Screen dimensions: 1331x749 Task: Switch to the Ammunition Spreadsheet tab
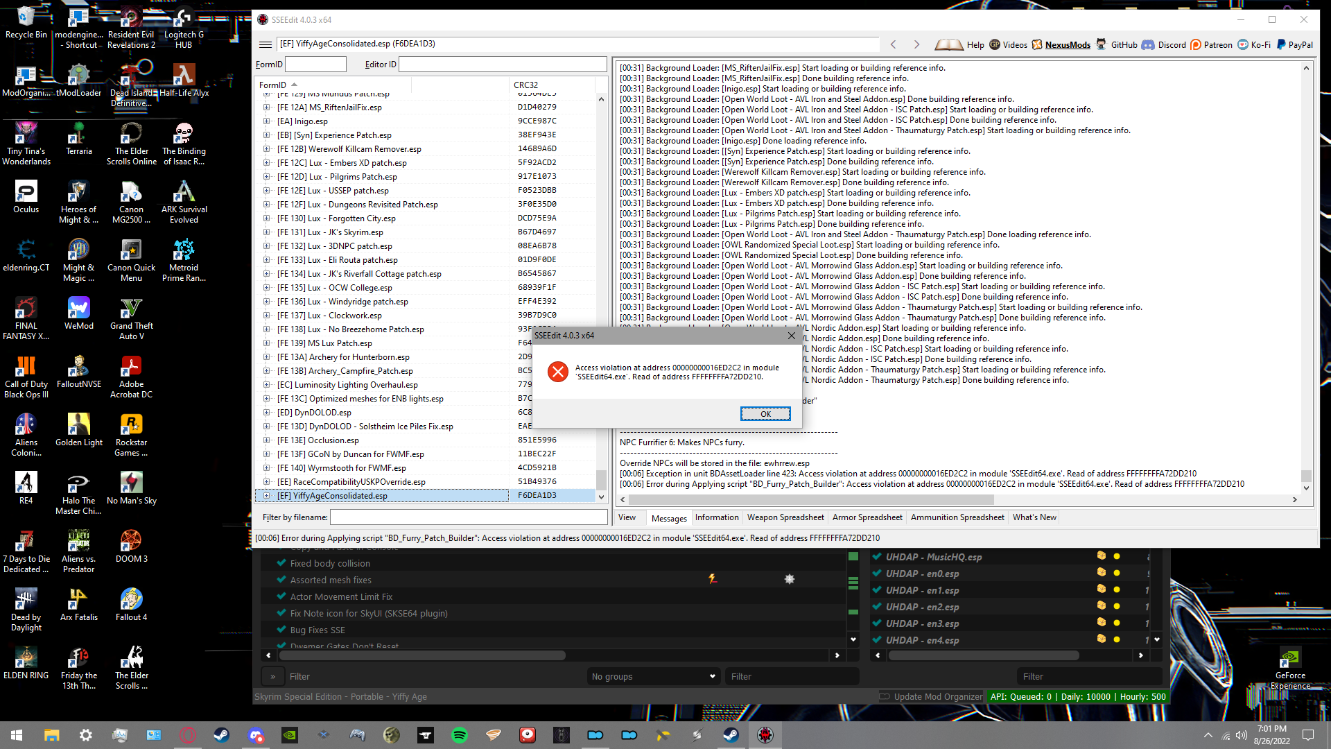pyautogui.click(x=957, y=517)
